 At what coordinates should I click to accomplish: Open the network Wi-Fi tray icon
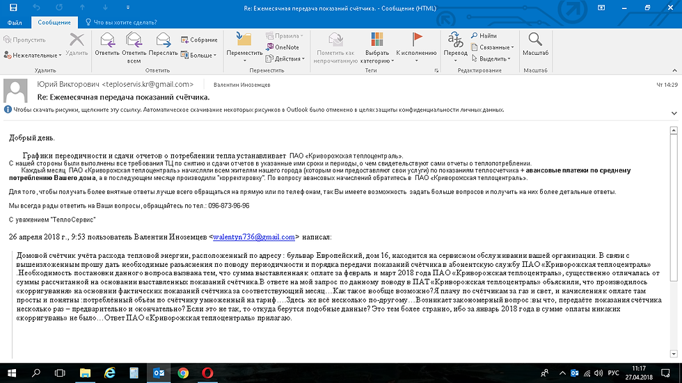pyautogui.click(x=587, y=373)
